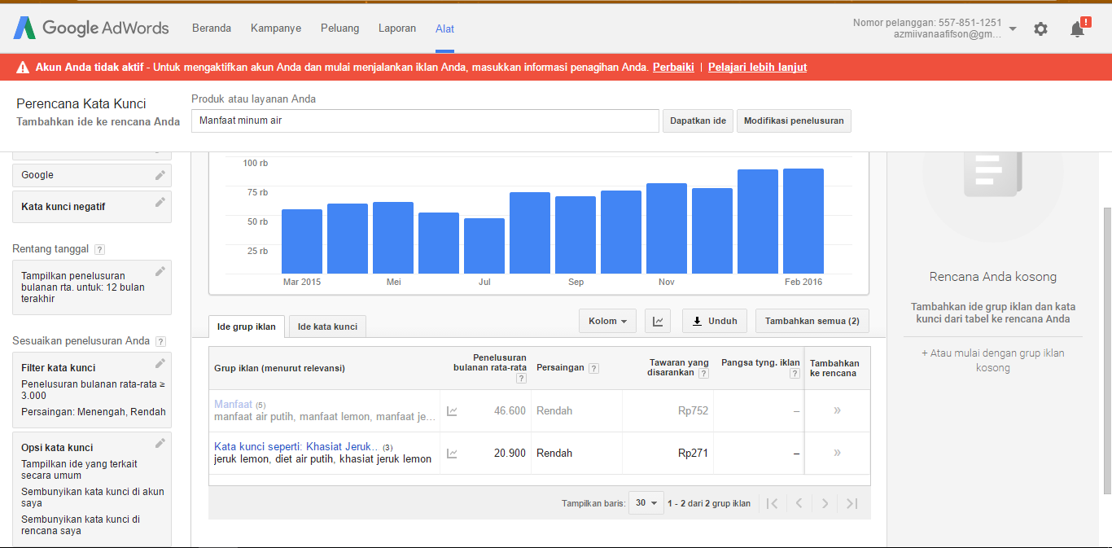Screen dimensions: 1112x548
Task: Select the Rp271 suggested bid value
Action: pyautogui.click(x=693, y=453)
